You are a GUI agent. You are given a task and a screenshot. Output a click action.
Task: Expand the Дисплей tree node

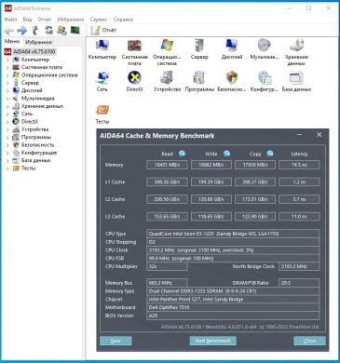[7, 90]
